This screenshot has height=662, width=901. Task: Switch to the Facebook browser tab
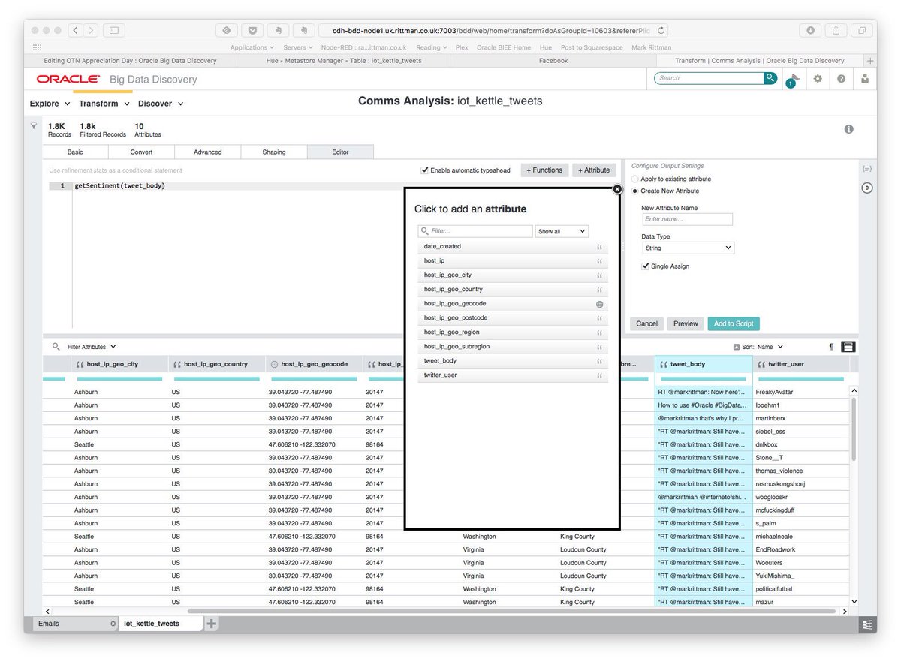(553, 61)
